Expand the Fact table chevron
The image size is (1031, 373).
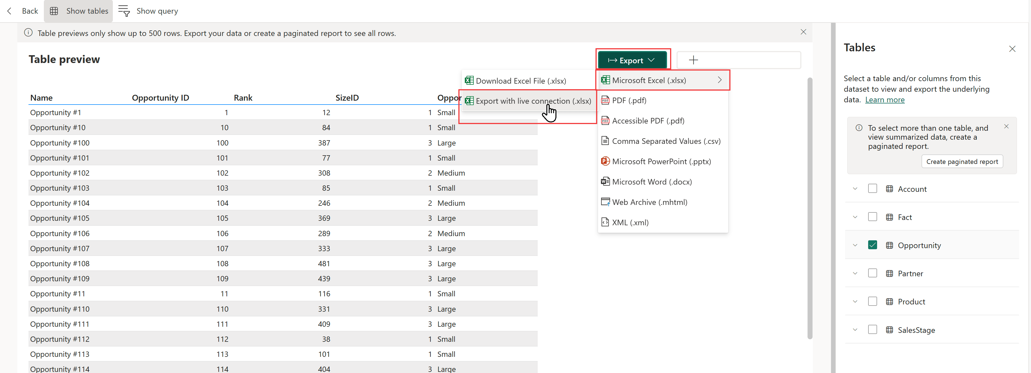855,217
